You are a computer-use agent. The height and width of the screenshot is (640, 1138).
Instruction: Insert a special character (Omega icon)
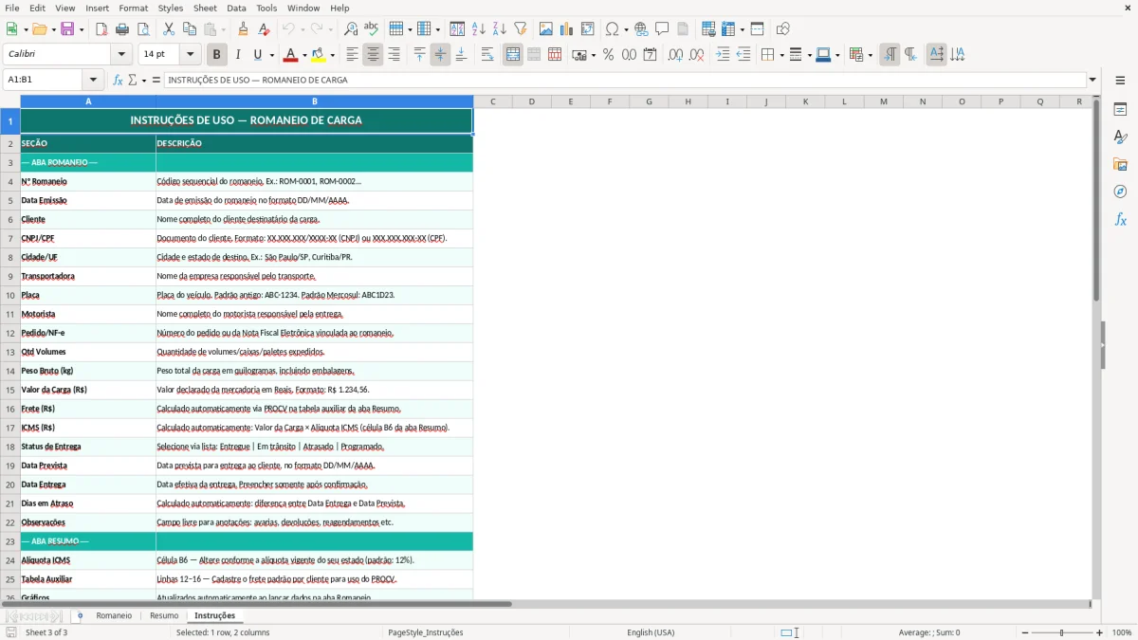pyautogui.click(x=612, y=29)
